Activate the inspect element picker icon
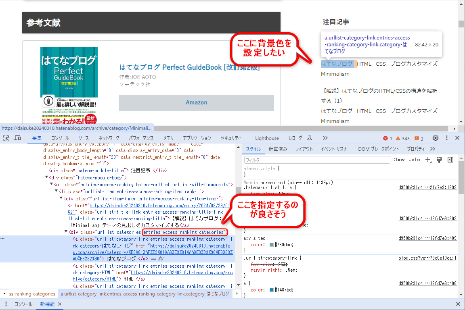465x310 pixels. click(6, 138)
